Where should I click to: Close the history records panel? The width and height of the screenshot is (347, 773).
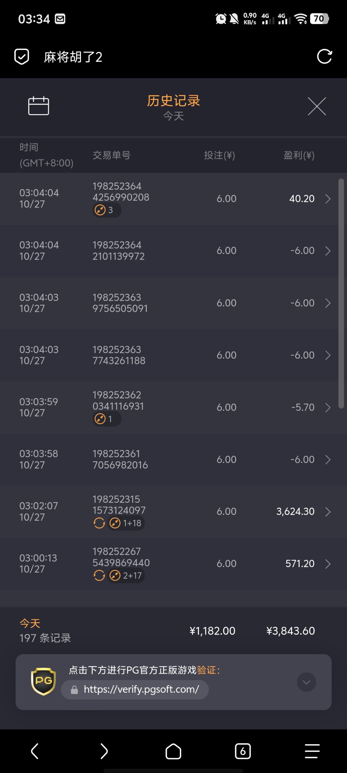(x=317, y=106)
